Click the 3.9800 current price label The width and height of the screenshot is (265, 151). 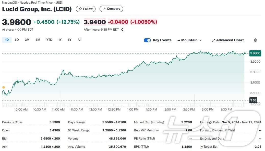coord(255,53)
